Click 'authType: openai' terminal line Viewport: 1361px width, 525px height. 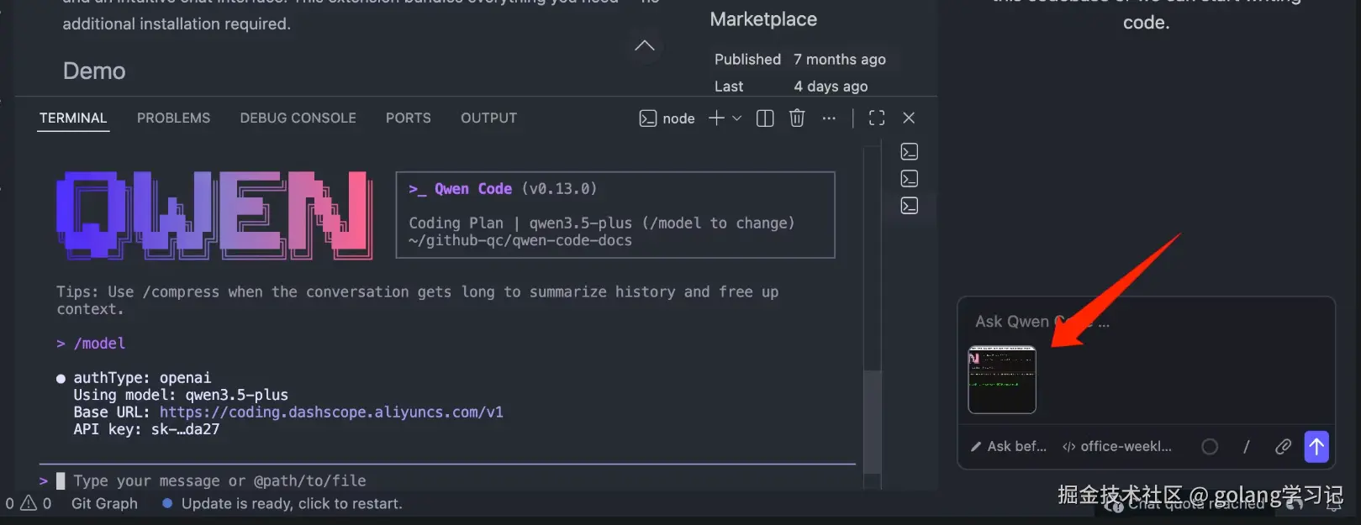142,378
